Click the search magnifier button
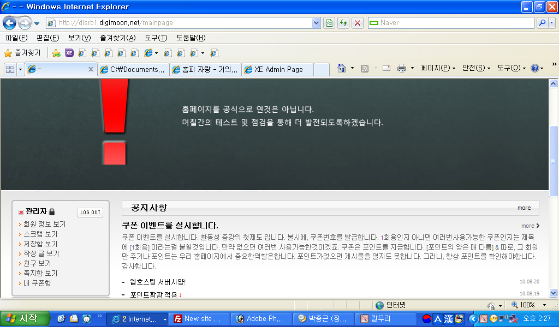Image resolution: width=559 pixels, height=327 pixels. 542,23
